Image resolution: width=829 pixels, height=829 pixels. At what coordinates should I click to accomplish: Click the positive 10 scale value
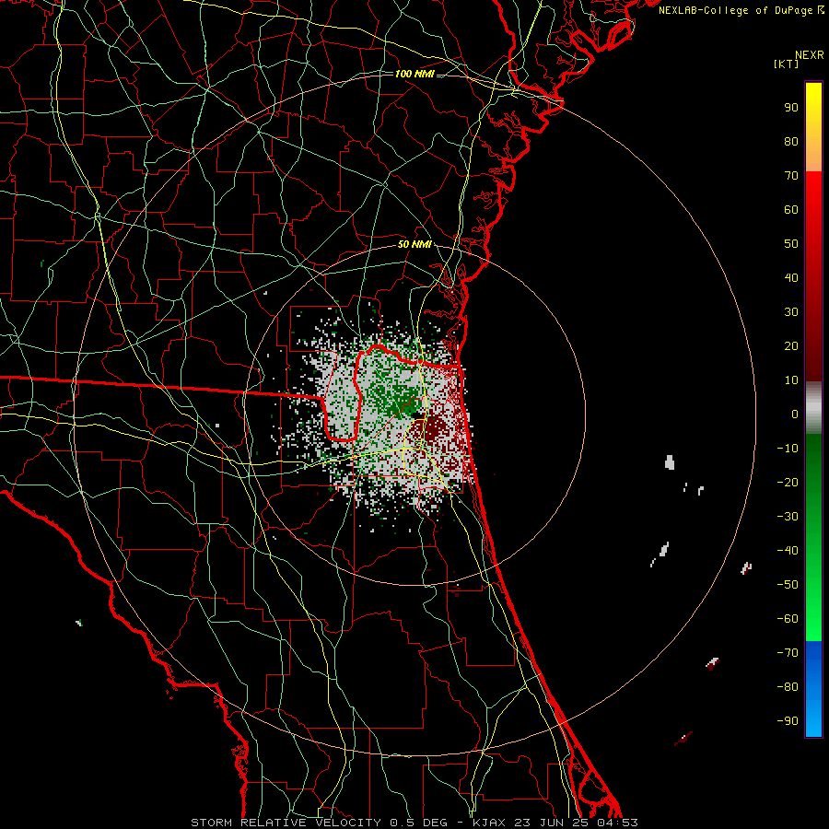pyautogui.click(x=791, y=380)
